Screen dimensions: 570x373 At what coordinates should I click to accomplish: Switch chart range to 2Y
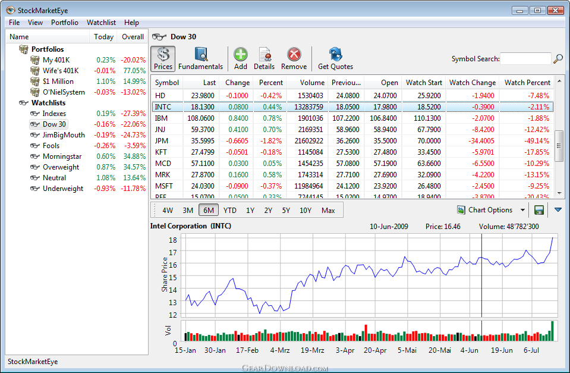click(268, 211)
